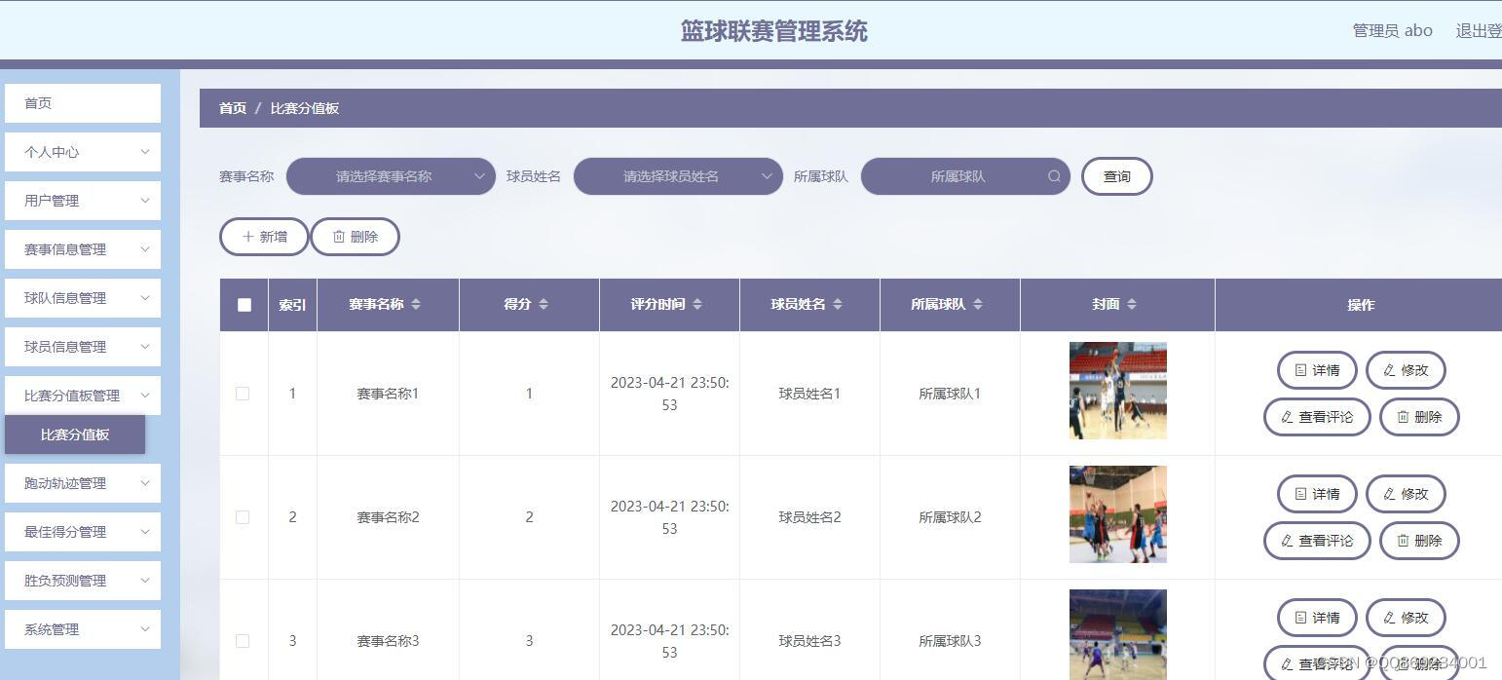Click the trash icon on top 删除 button

tap(340, 236)
